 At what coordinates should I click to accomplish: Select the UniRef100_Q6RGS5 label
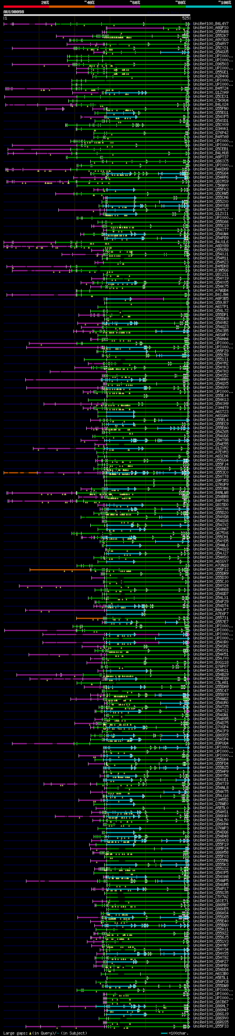tap(211, 1022)
